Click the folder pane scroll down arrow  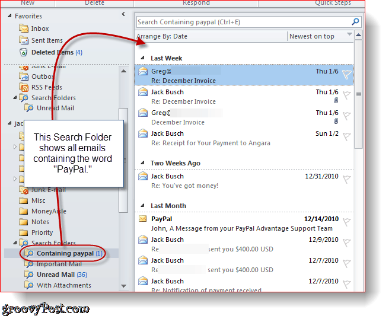[123, 286]
